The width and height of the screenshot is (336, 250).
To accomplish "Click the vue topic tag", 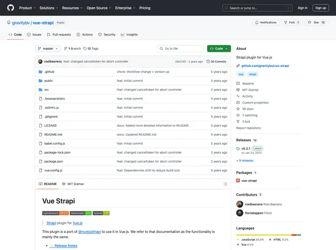I will (x=241, y=74).
